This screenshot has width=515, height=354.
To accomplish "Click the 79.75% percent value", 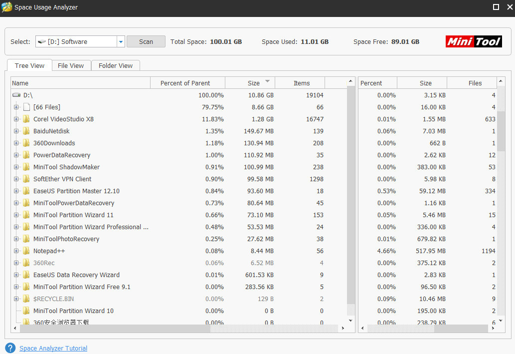I will [213, 107].
